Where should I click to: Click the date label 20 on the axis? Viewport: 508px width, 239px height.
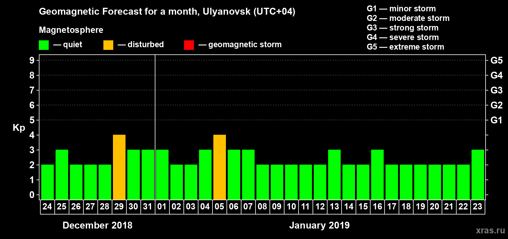coord(434,207)
